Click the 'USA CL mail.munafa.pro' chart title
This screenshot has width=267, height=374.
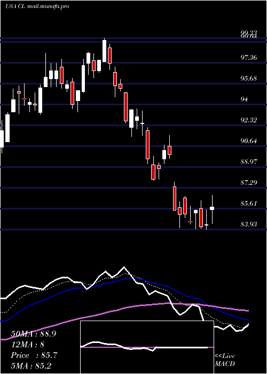(x=37, y=6)
